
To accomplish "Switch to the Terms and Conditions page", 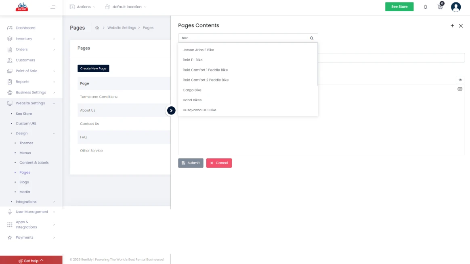I will pyautogui.click(x=99, y=97).
